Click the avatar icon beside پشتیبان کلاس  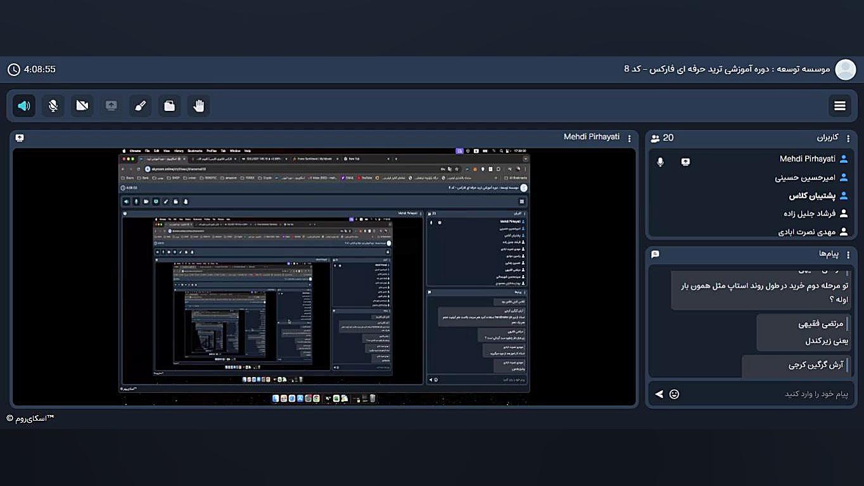[844, 196]
